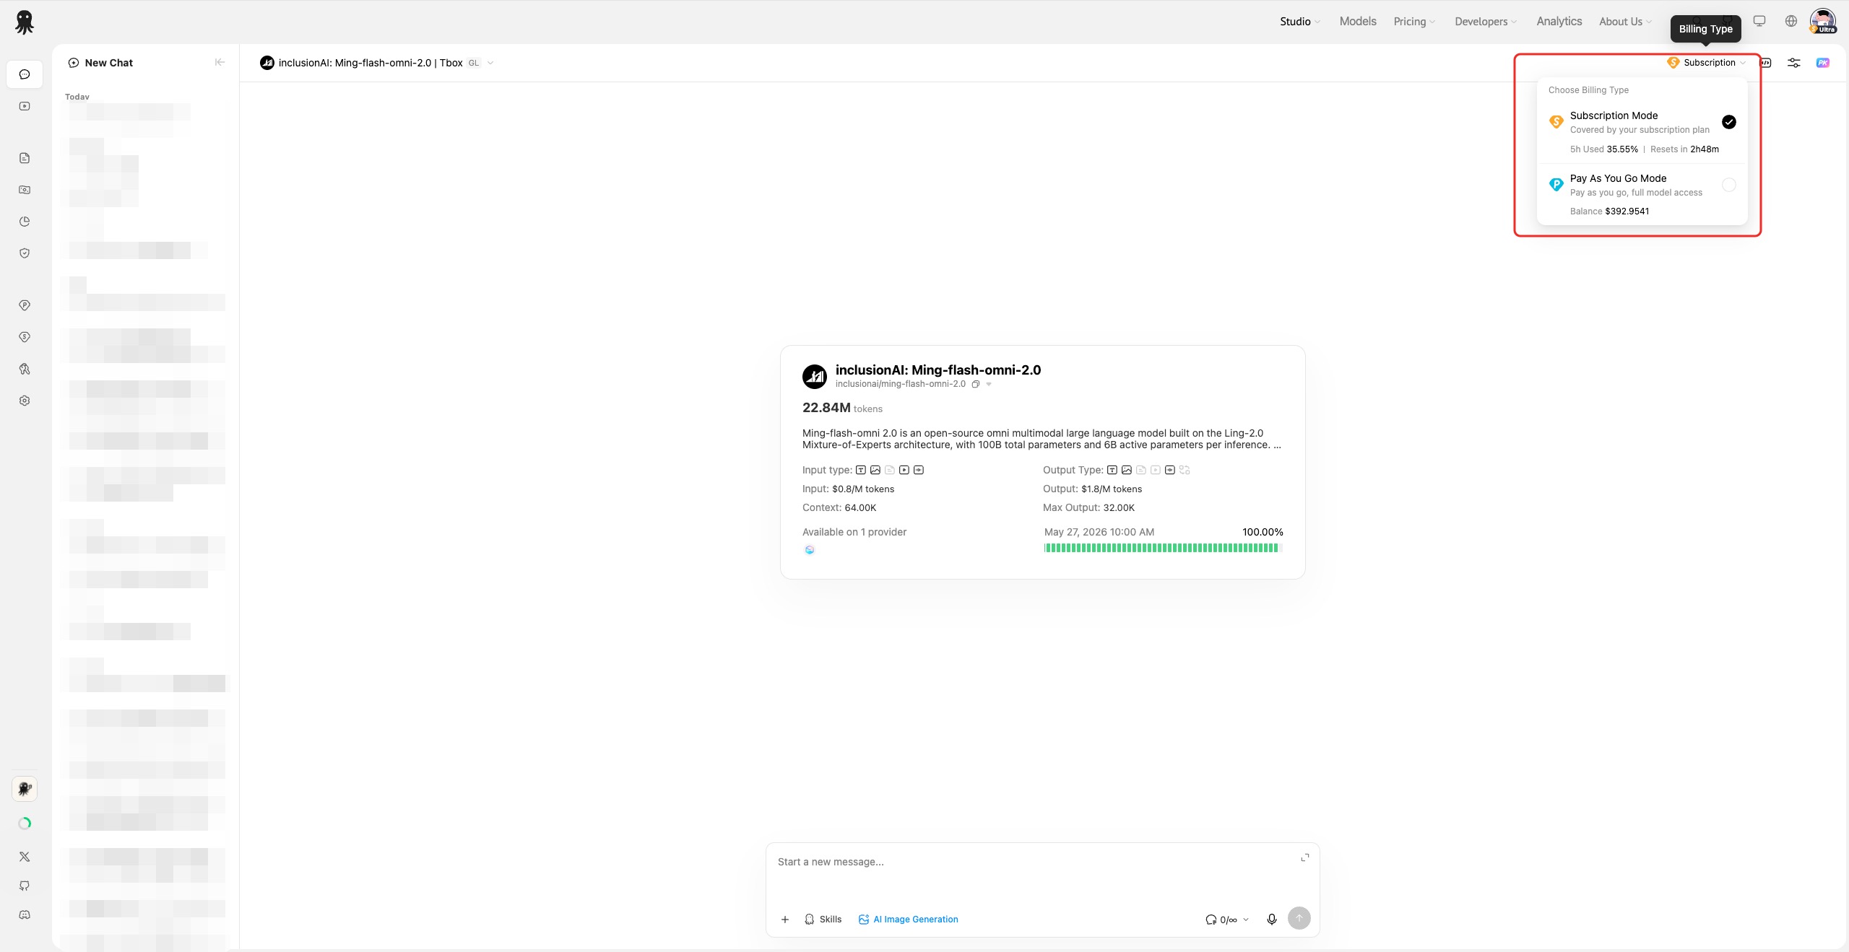Viewport: 1849px width, 952px height.
Task: Start a New Chat
Action: [100, 63]
